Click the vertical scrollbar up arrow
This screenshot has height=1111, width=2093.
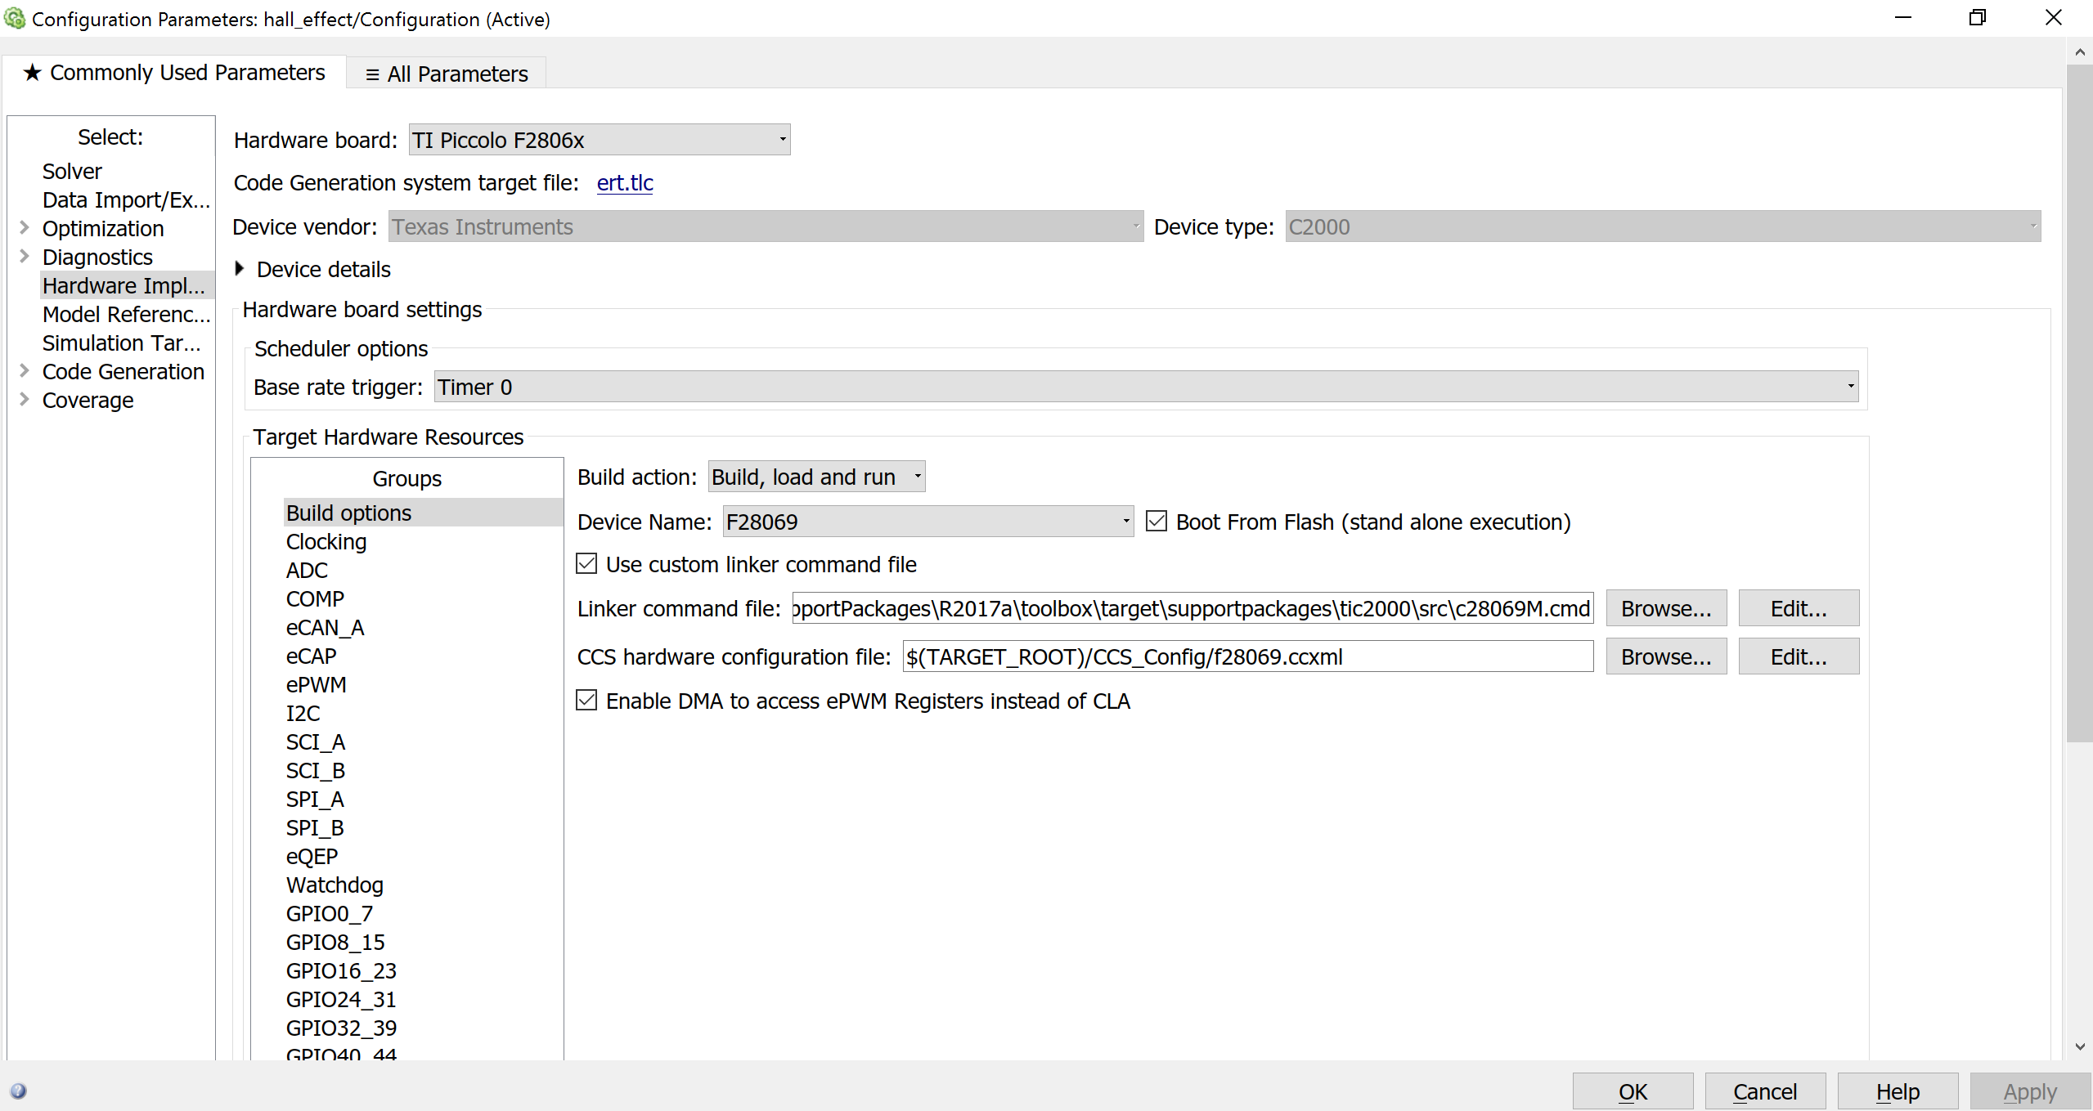point(2079,52)
